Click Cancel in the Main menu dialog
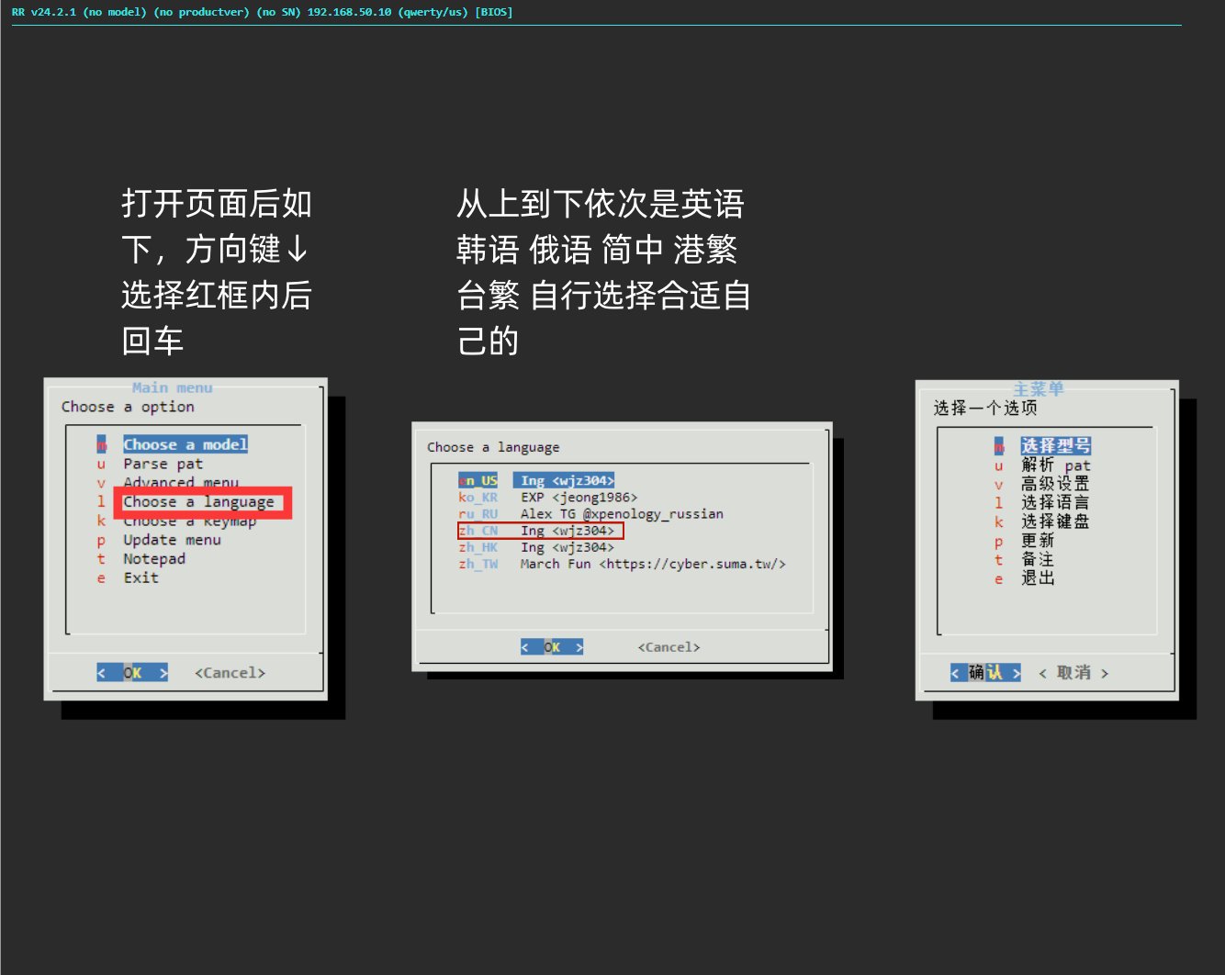This screenshot has height=975, width=1225. (x=229, y=672)
